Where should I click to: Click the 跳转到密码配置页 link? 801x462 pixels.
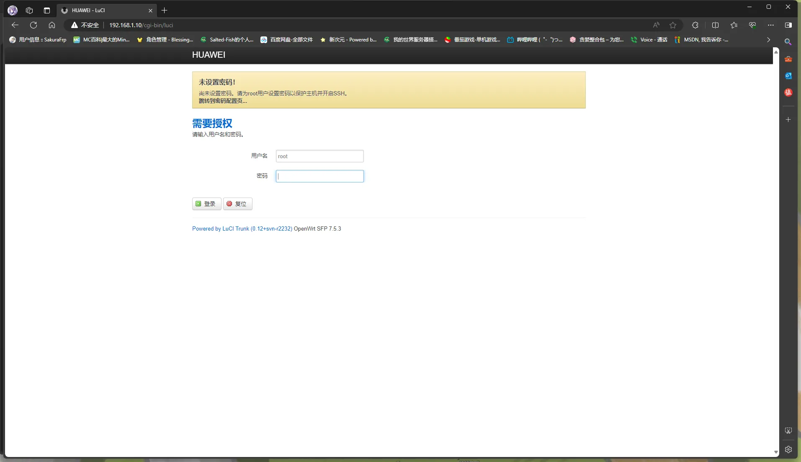pos(223,101)
